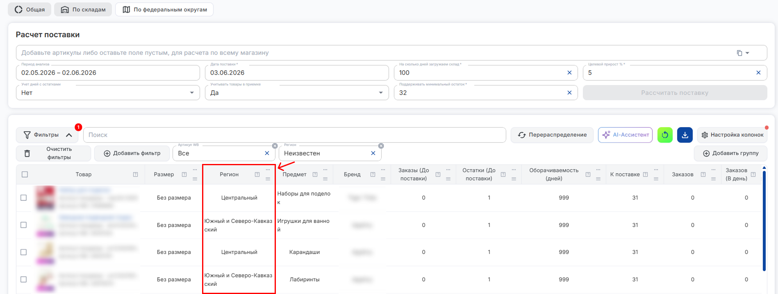778x294 pixels.
Task: Collapse the Фильтры panel
Action: coord(47,135)
